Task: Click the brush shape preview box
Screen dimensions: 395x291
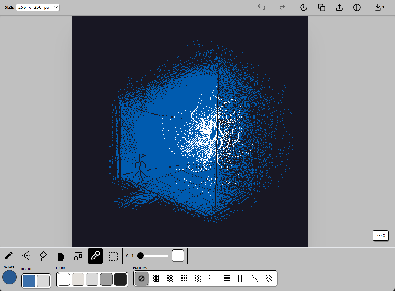Action: [x=178, y=256]
